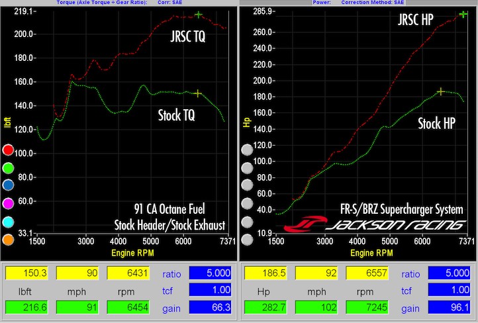478x323 pixels.
Task: Select the orange run color circle
Action: click(x=8, y=240)
